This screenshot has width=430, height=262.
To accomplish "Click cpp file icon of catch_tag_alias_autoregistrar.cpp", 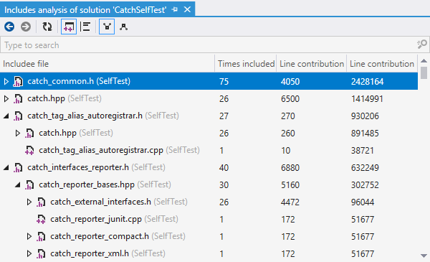I will pos(29,151).
